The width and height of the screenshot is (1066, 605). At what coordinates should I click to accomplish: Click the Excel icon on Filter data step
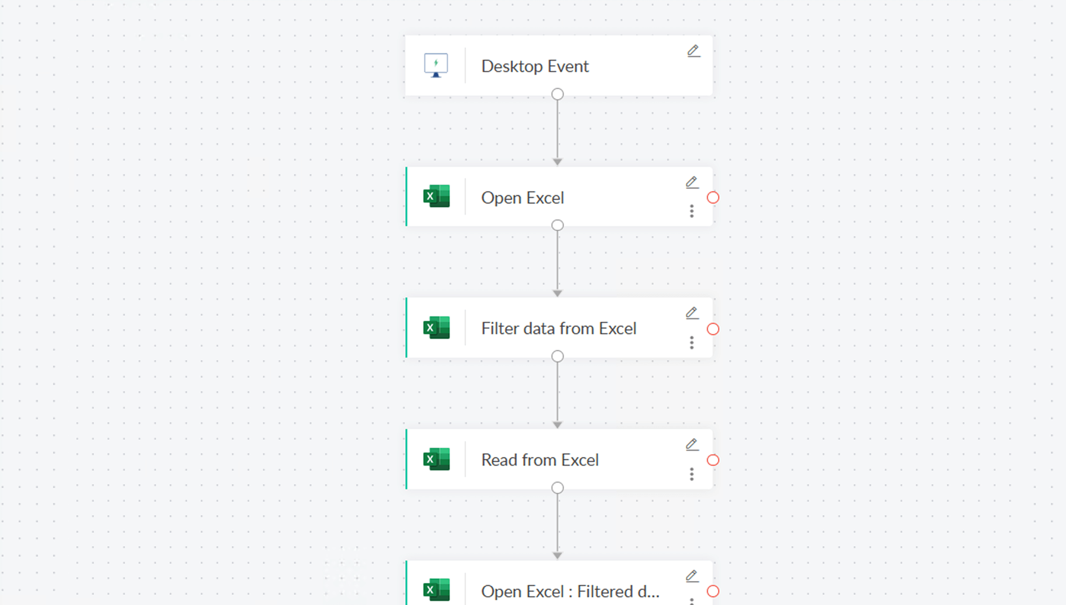437,328
